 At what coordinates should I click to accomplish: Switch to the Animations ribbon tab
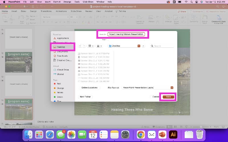(x=61, y=11)
